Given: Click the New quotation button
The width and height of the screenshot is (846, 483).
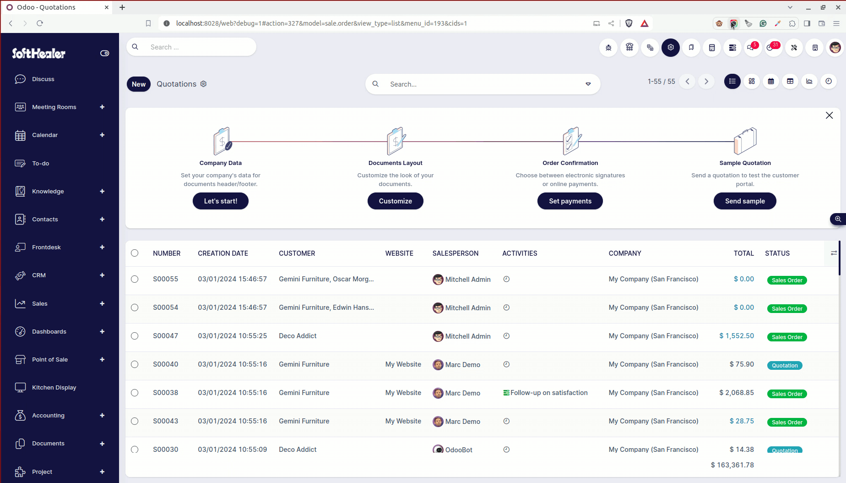Looking at the screenshot, I should click(x=139, y=84).
